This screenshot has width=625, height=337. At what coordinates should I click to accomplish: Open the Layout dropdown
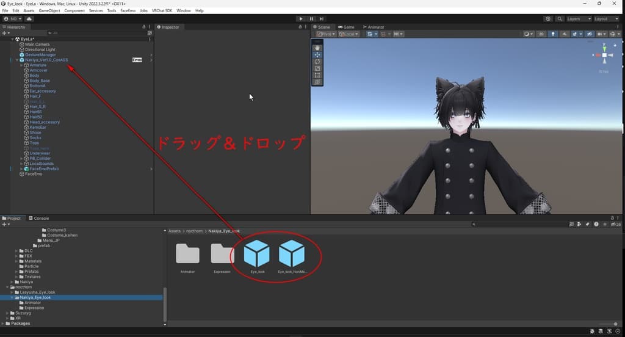click(606, 19)
